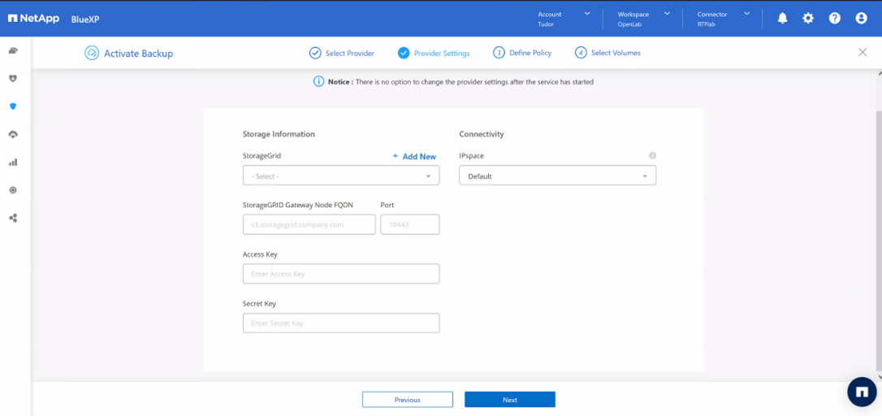The width and height of the screenshot is (882, 416).
Task: Close the Activate Backup wizard
Action: [x=863, y=53]
